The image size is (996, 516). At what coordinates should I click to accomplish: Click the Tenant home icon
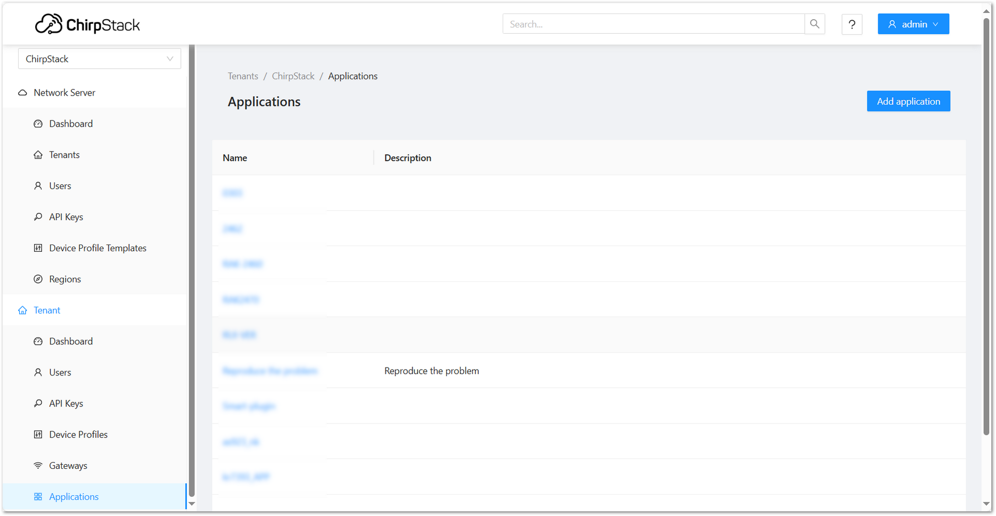tap(23, 310)
